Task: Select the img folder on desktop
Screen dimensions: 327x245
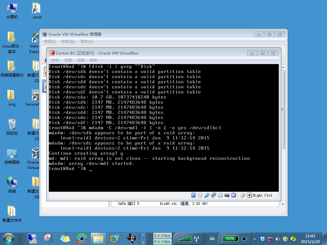Action: pos(12,98)
